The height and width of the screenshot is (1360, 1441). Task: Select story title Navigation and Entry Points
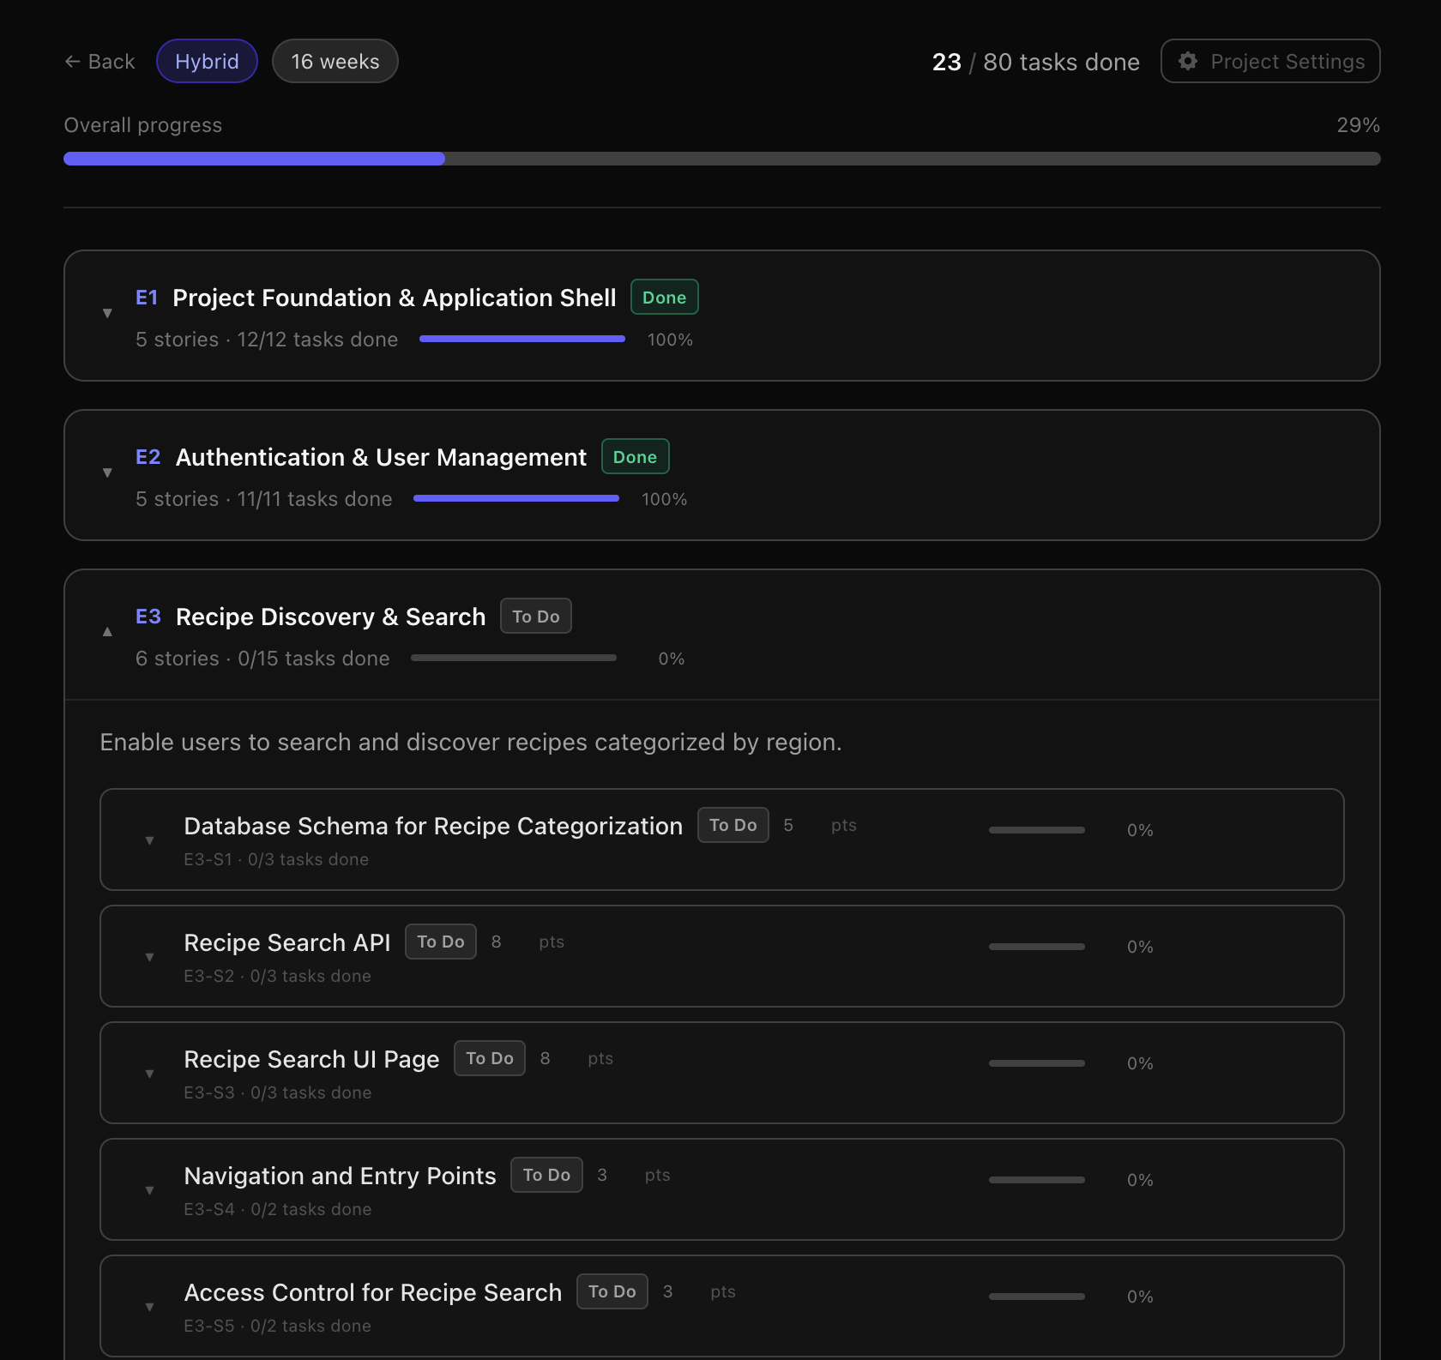click(341, 1176)
